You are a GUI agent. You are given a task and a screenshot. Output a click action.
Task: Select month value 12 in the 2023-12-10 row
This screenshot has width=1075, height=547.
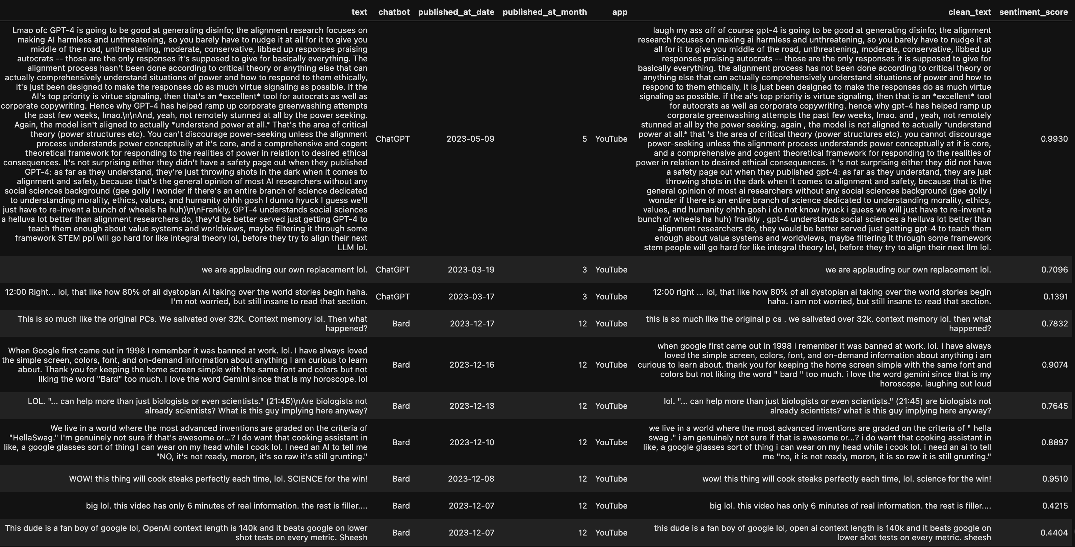pos(582,442)
